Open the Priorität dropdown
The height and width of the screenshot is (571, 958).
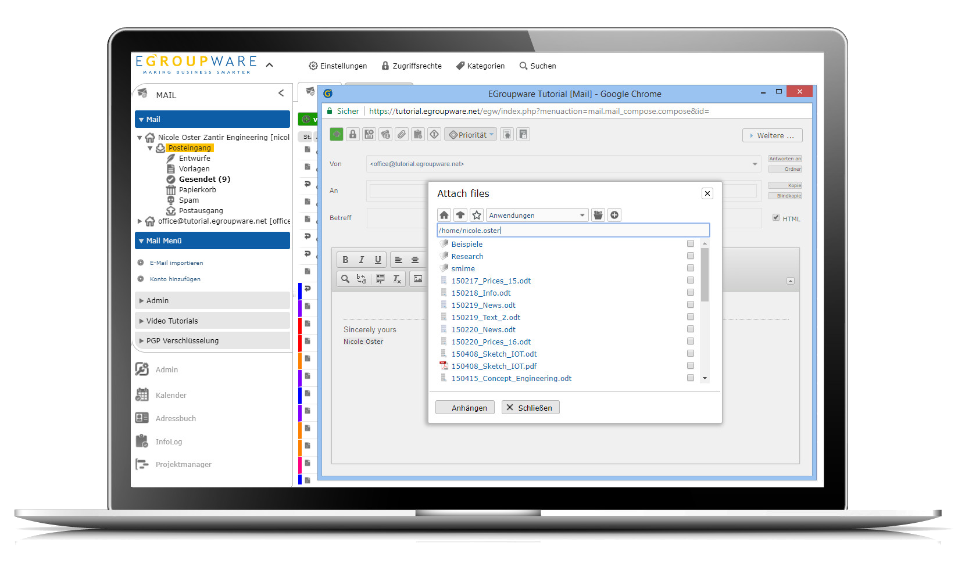click(x=470, y=134)
